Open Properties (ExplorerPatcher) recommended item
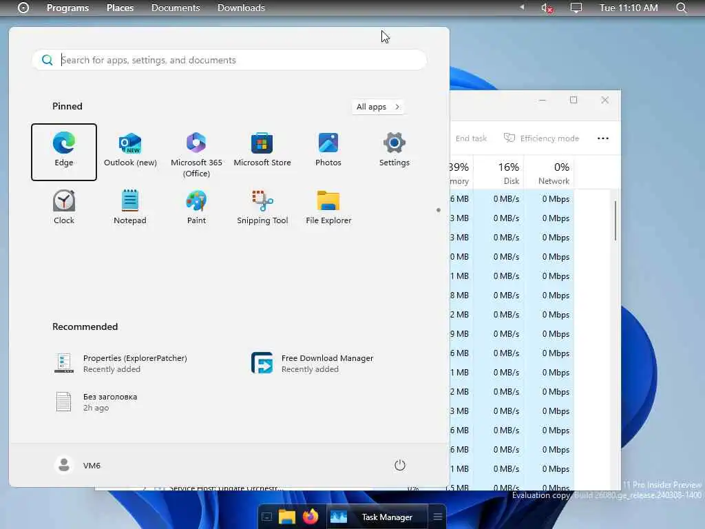The height and width of the screenshot is (529, 705). tap(121, 363)
